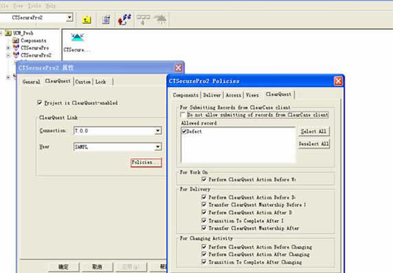393x273 pixels.
Task: Click the grayed deliver stream toolbar icon
Action: pyautogui.click(x=143, y=19)
